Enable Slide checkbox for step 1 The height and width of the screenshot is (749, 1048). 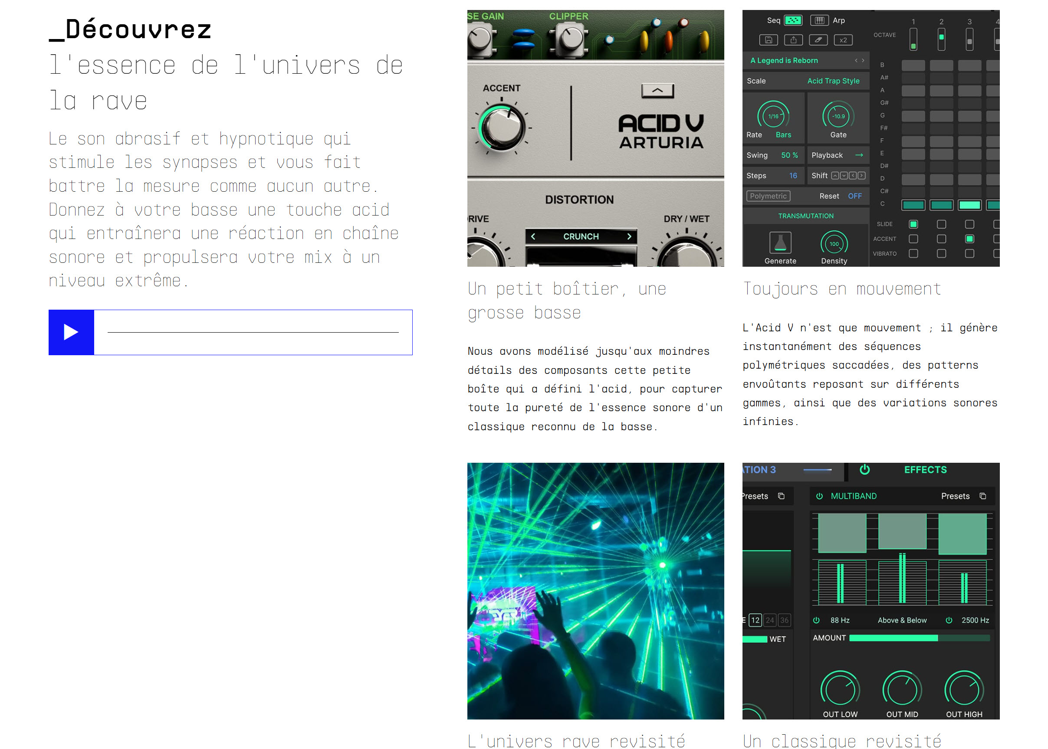pos(913,224)
